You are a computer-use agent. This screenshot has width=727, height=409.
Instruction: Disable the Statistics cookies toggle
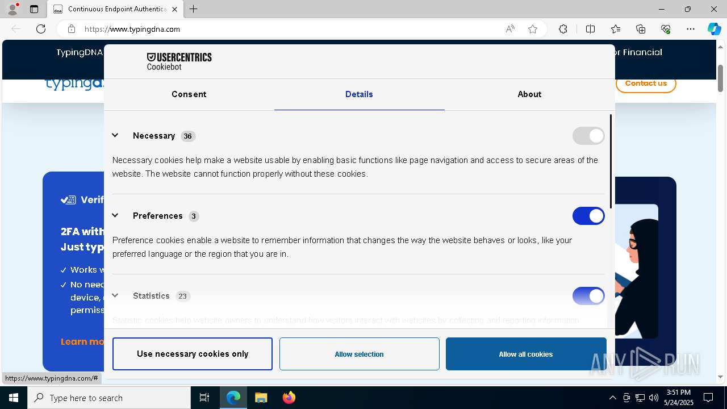(588, 296)
